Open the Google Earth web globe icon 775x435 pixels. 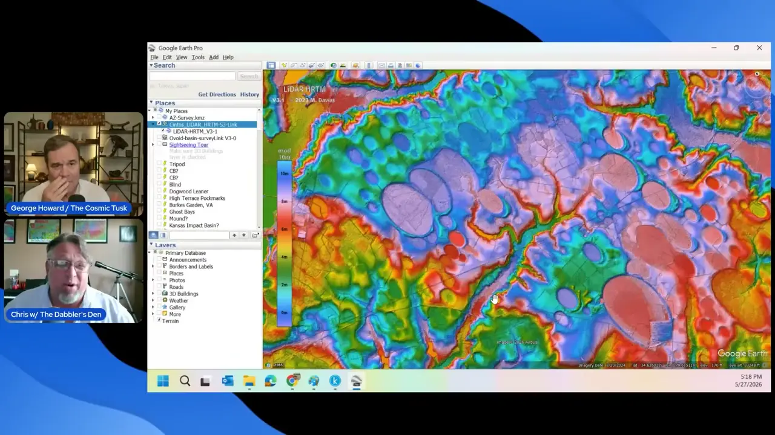418,65
